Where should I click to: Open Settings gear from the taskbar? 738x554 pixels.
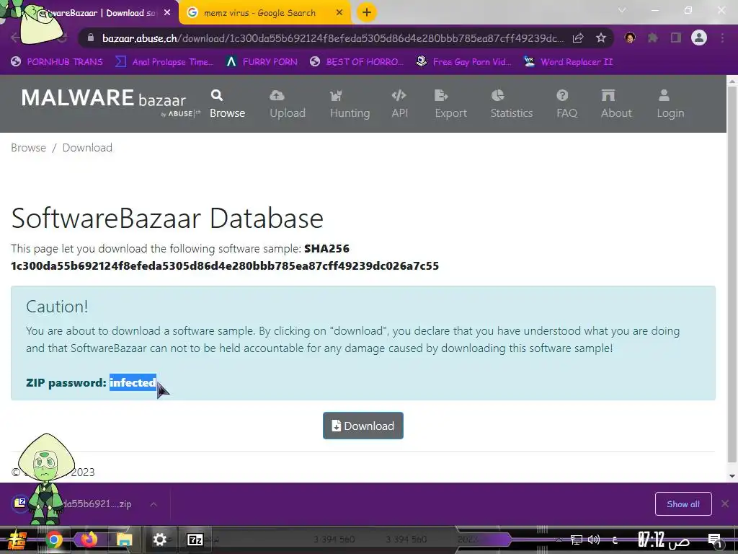(x=159, y=540)
